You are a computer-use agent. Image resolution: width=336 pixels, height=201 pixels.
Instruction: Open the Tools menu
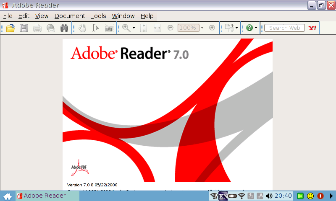point(99,16)
